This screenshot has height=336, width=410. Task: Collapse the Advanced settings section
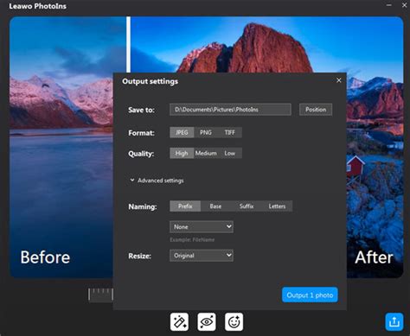[x=157, y=181]
